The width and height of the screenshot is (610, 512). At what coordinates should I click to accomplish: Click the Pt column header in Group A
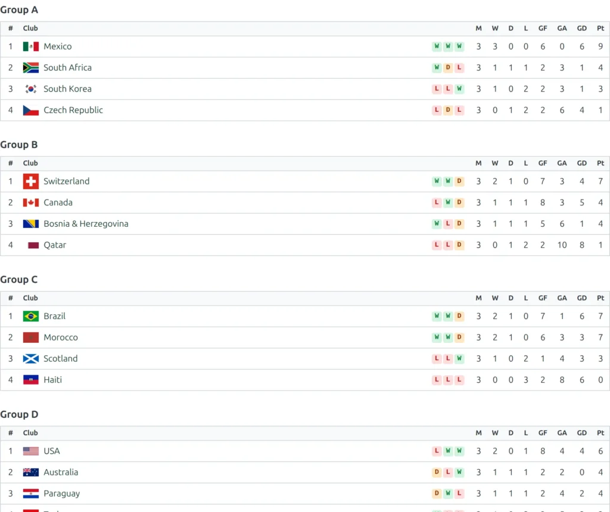(x=600, y=29)
